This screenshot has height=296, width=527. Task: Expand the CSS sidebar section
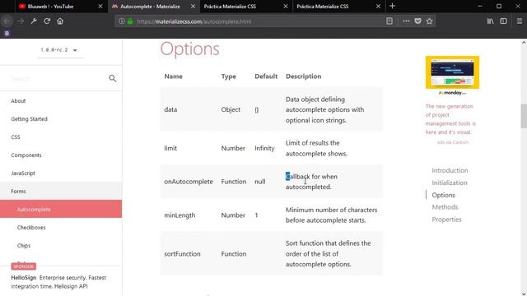61,137
